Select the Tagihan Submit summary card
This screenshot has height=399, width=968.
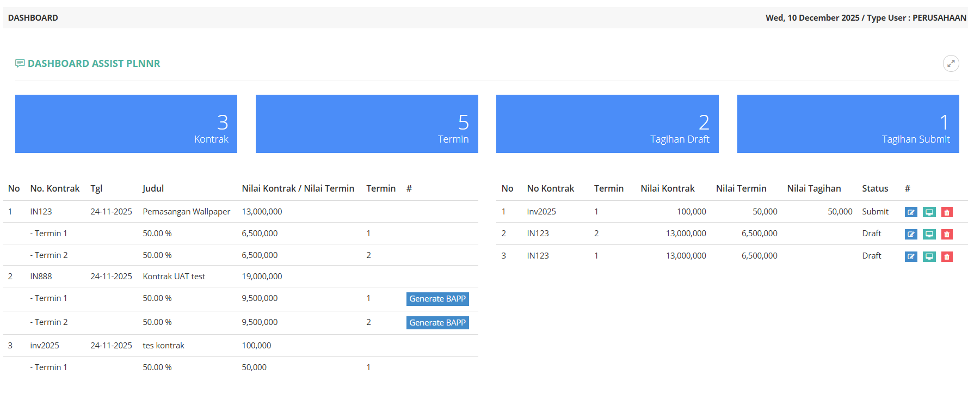pos(848,124)
